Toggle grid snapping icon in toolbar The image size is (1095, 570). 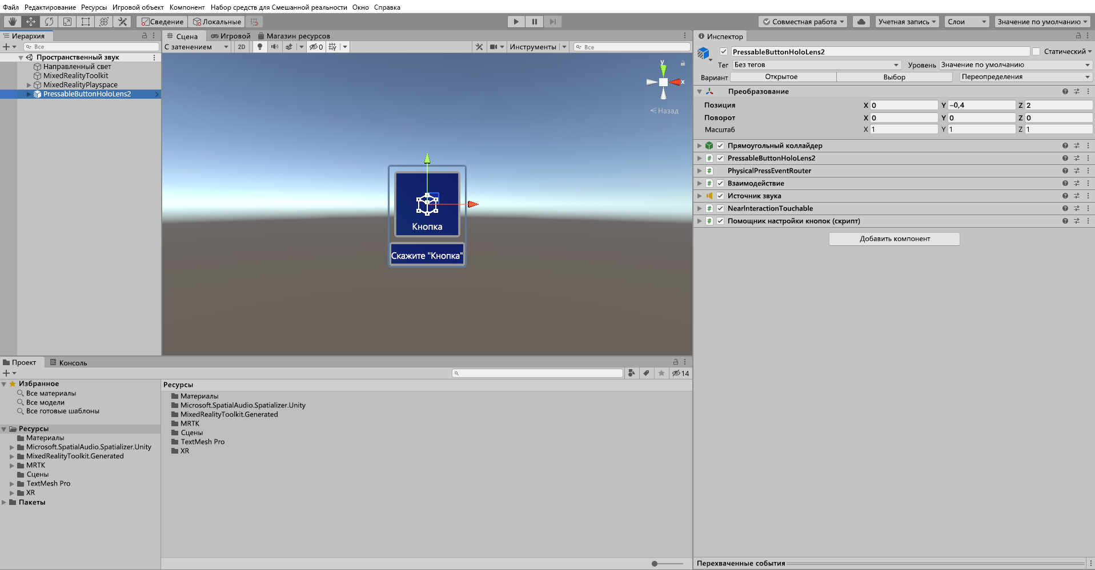254,22
